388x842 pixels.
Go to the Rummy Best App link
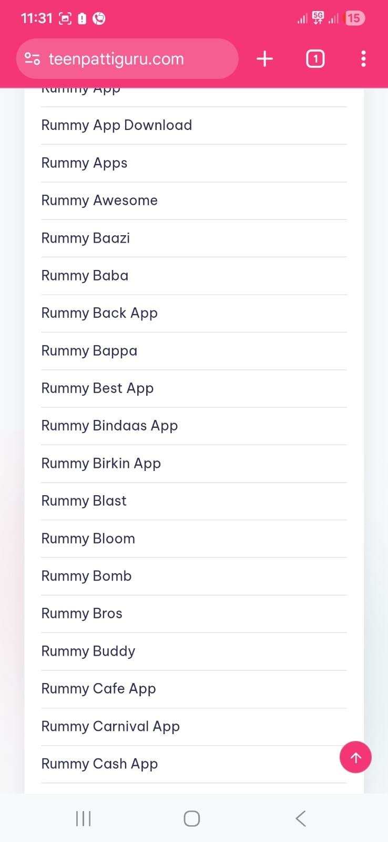coord(98,388)
